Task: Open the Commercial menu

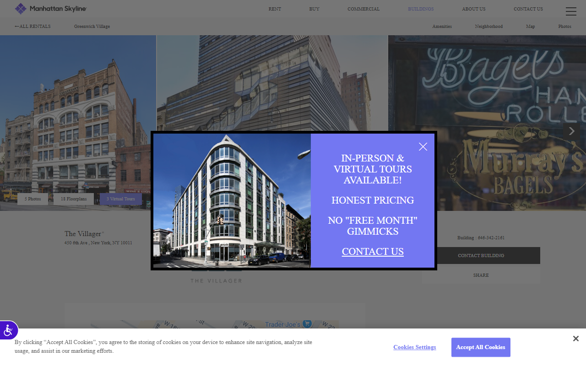Action: tap(364, 9)
